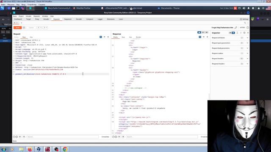
Task: Click response search input field
Action: (x=162, y=137)
